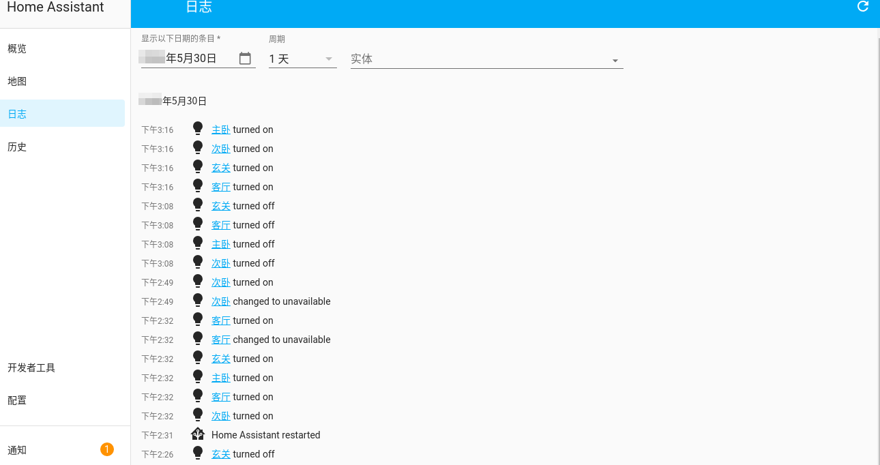Click bulb icon beside 客厅 changed to unavailable

(x=198, y=339)
